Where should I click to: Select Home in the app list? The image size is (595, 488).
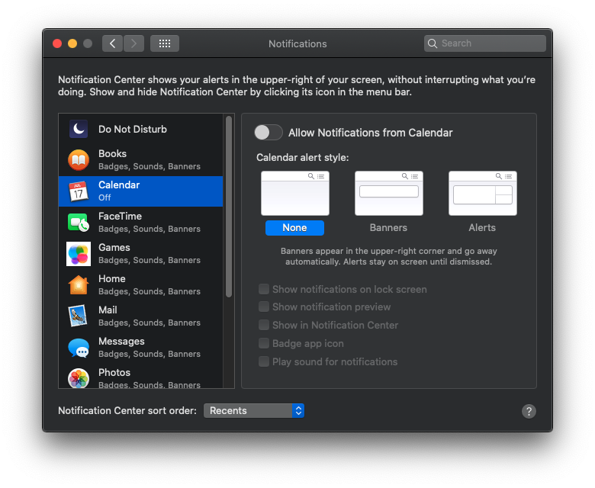(x=141, y=284)
